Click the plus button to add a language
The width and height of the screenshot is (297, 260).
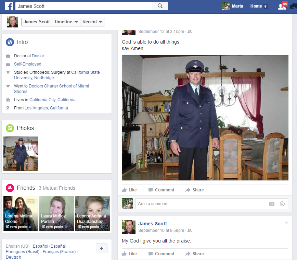click(101, 248)
